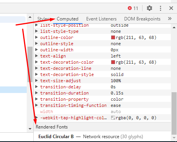Image resolution: width=177 pixels, height=142 pixels.
Task: Click the Elements tree scroll-down arrow
Action: click(x=30, y=128)
